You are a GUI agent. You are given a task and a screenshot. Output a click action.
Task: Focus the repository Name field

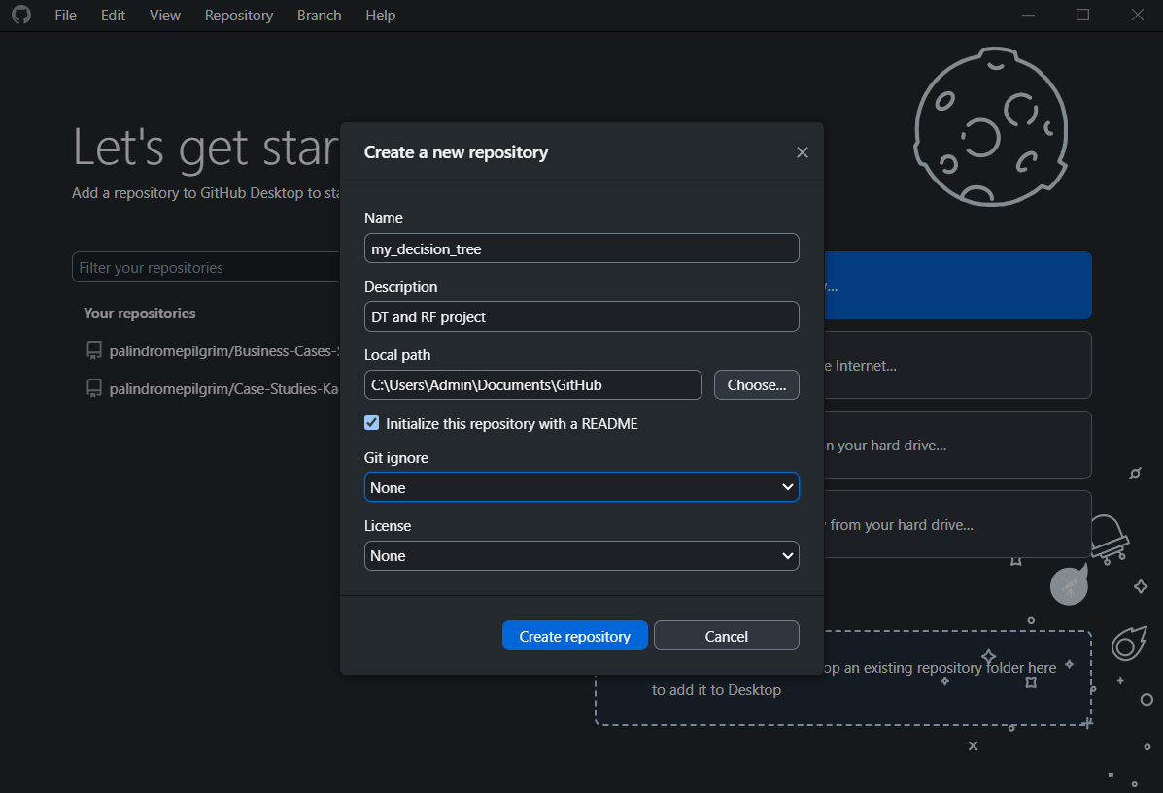click(581, 248)
